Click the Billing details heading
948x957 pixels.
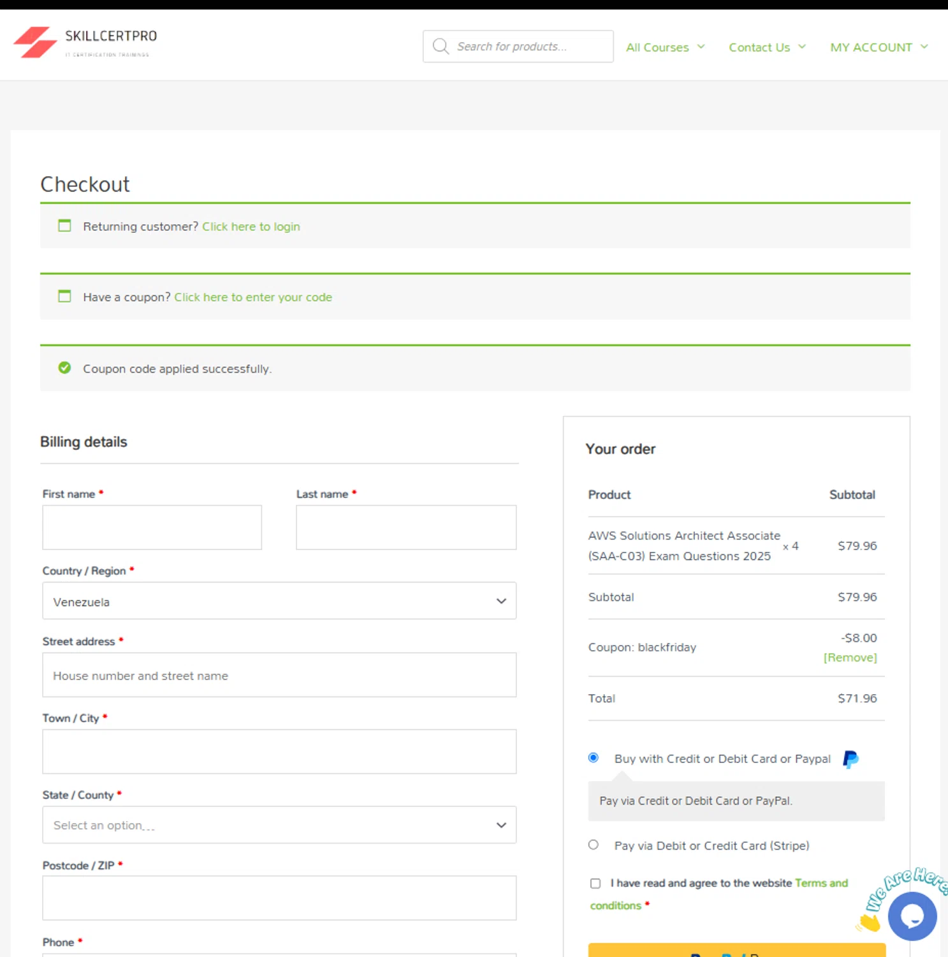tap(84, 441)
